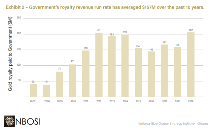This screenshot has height=131, width=213.
Task: Select the 2012 bar showing 211
Action: 99,65
